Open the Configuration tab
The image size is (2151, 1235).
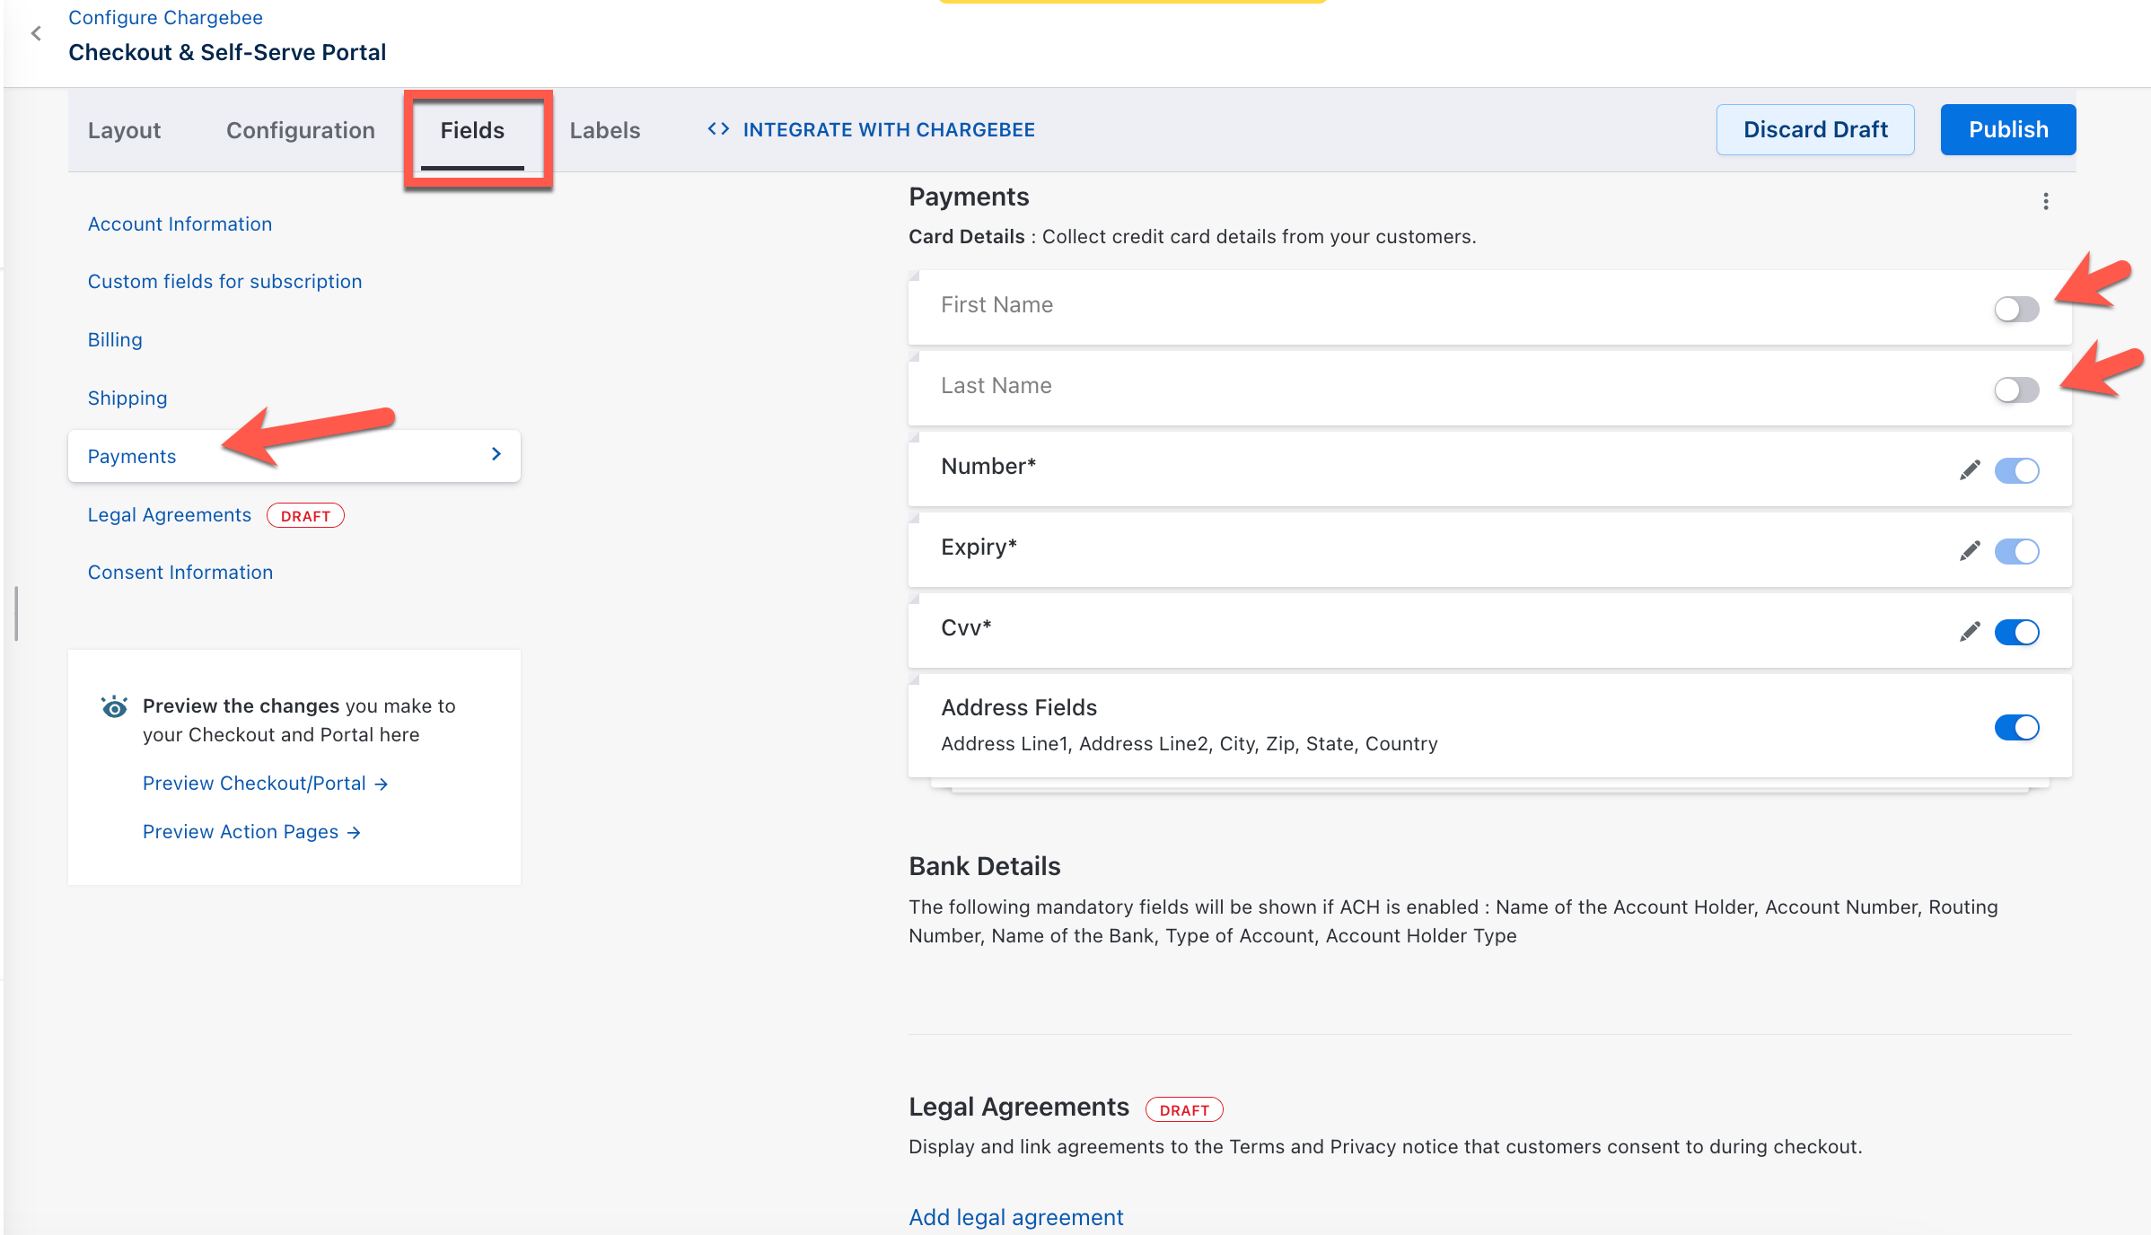tap(300, 130)
